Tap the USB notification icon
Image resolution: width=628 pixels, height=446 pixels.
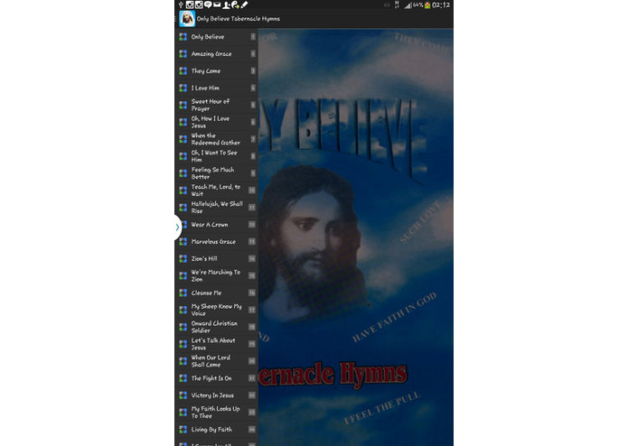click(x=181, y=5)
